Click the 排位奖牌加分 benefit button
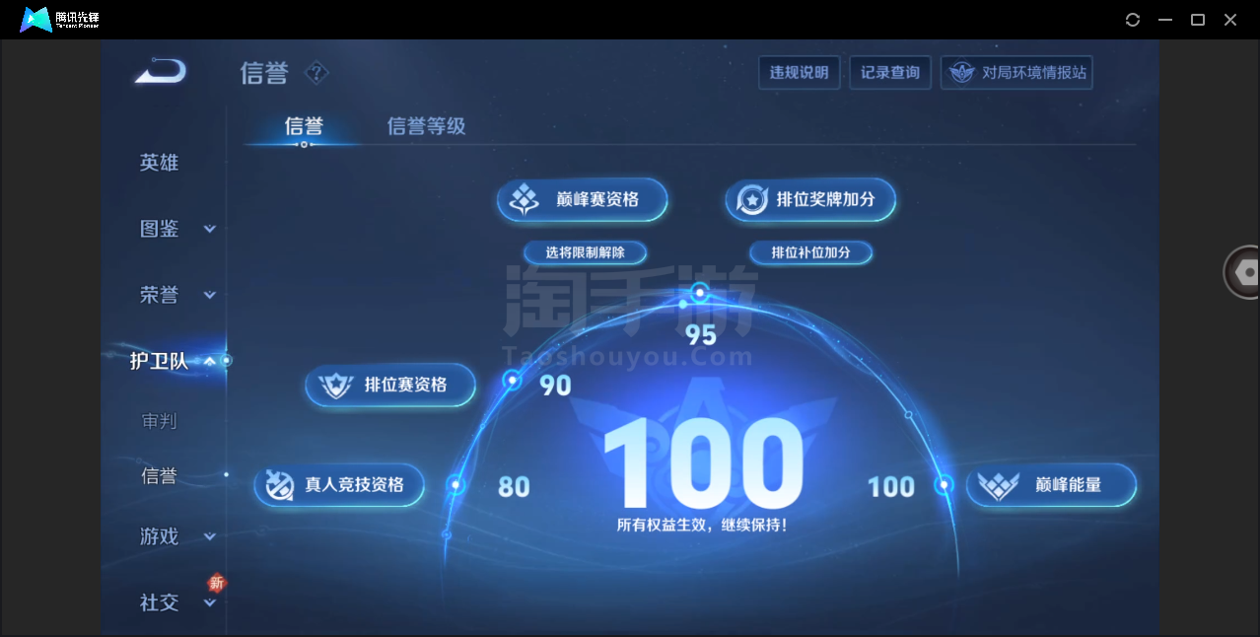Image resolution: width=1260 pixels, height=637 pixels. [x=810, y=200]
